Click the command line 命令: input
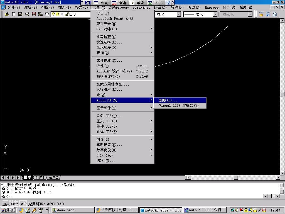This screenshot has height=214, width=285. point(132,196)
